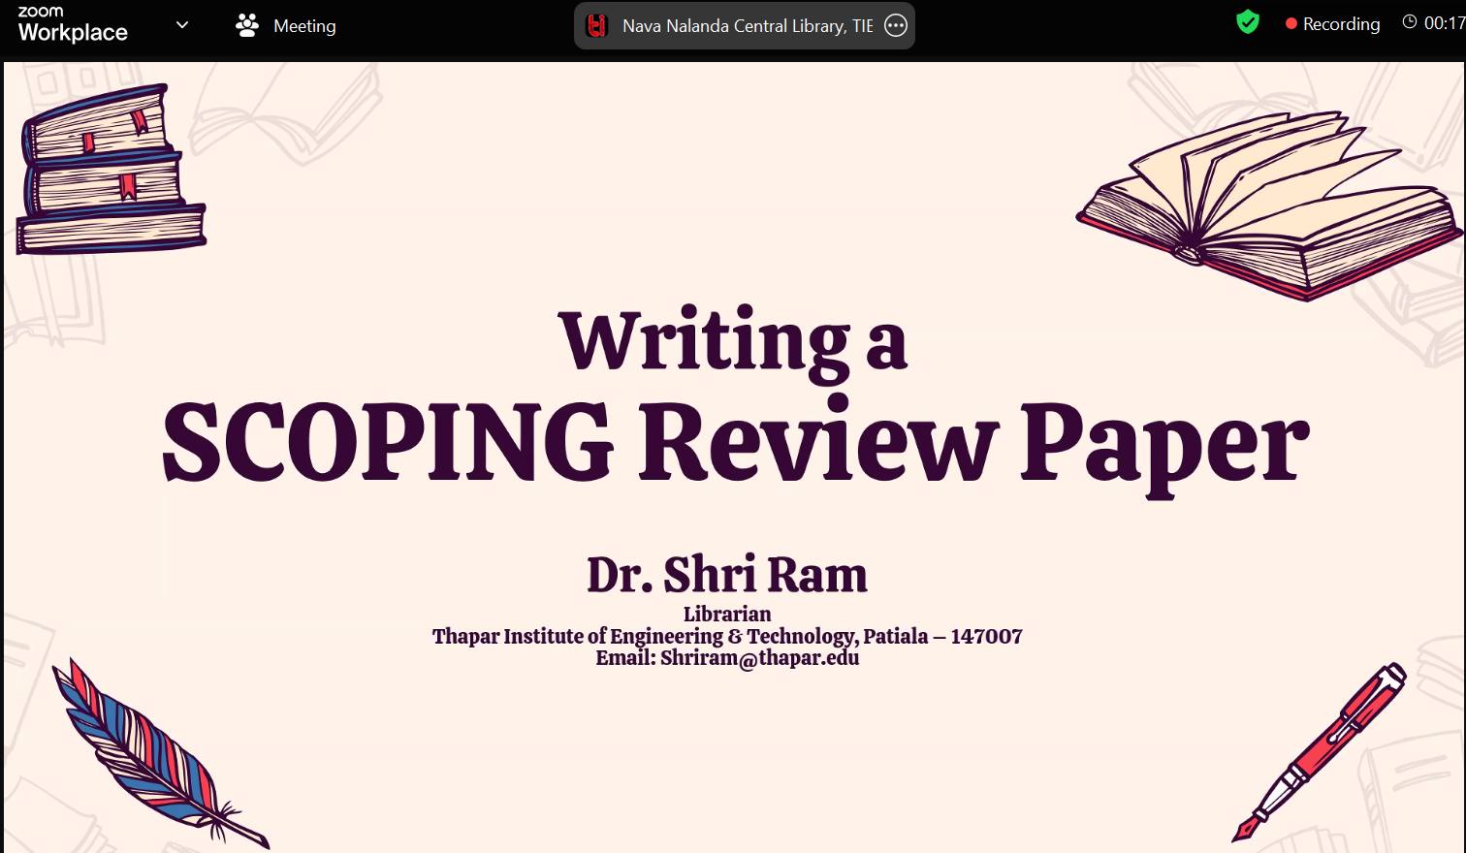Open the ellipsis more options menu
This screenshot has height=853, width=1466.
coord(896,26)
